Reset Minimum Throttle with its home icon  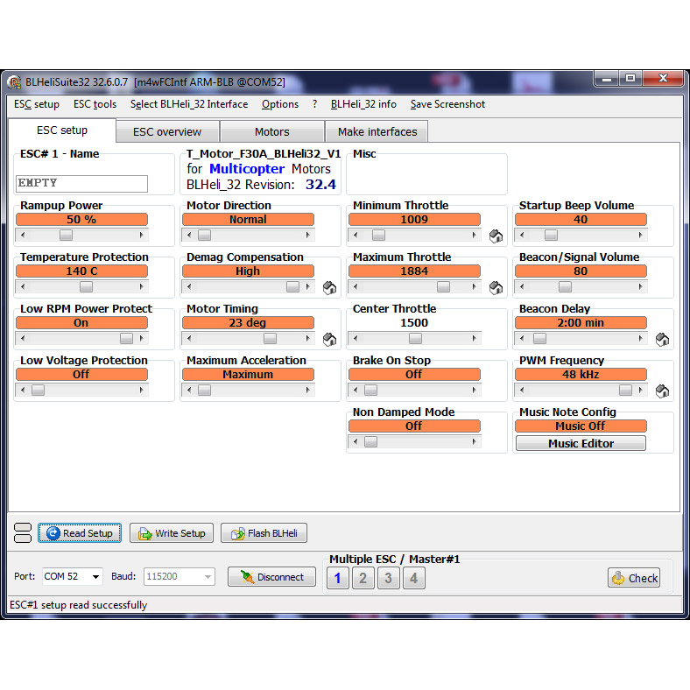496,236
